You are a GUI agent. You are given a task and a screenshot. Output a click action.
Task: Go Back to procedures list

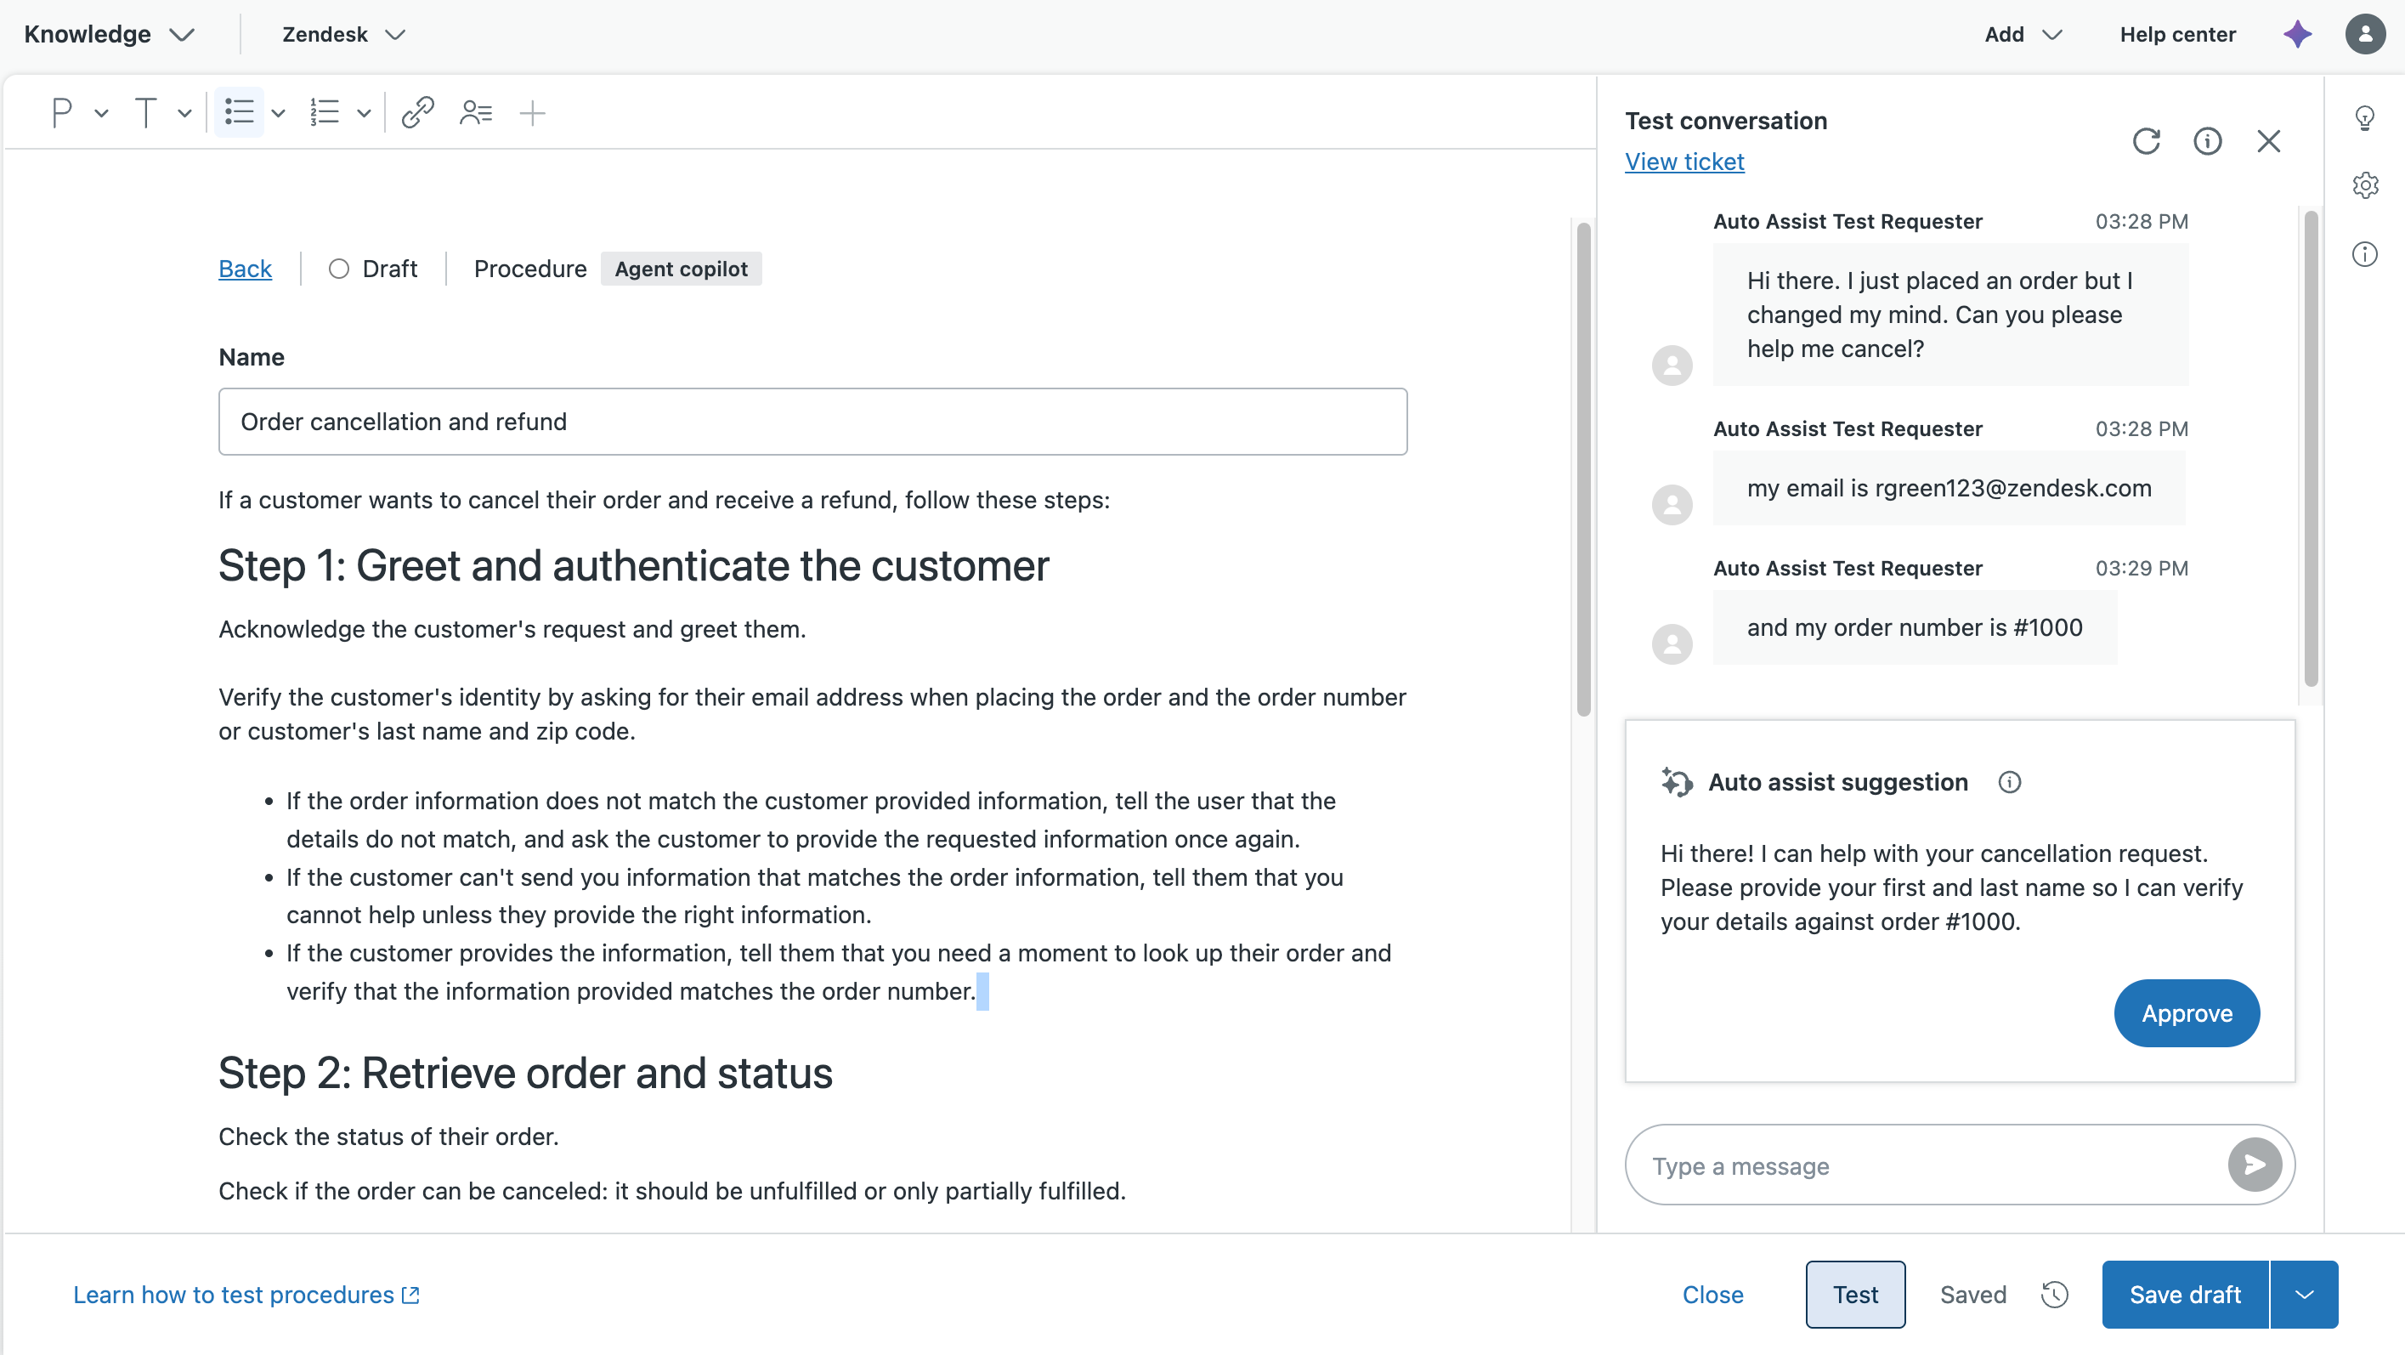245,269
